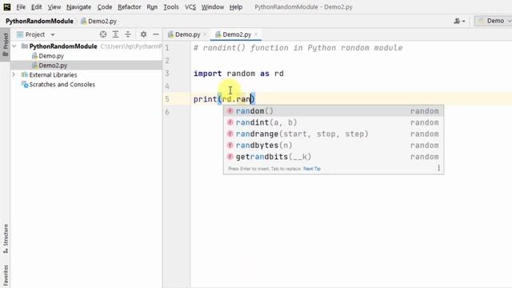This screenshot has height=288, width=512.
Task: Choose randrange(start, stop, step) suggestion
Action: (x=334, y=134)
